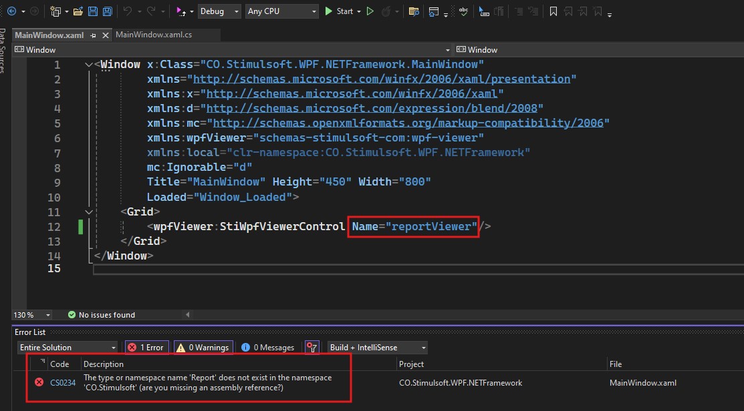This screenshot has width=744, height=411.
Task: Click the pink debug target launch icon
Action: click(x=180, y=11)
